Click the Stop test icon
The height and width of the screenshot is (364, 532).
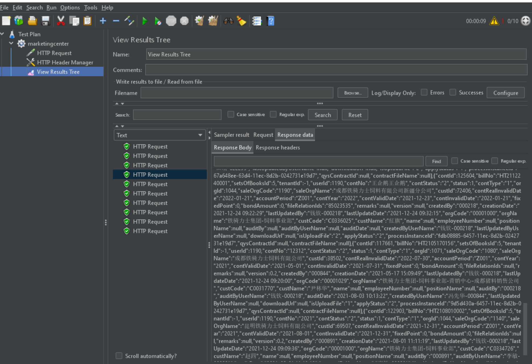click(171, 21)
